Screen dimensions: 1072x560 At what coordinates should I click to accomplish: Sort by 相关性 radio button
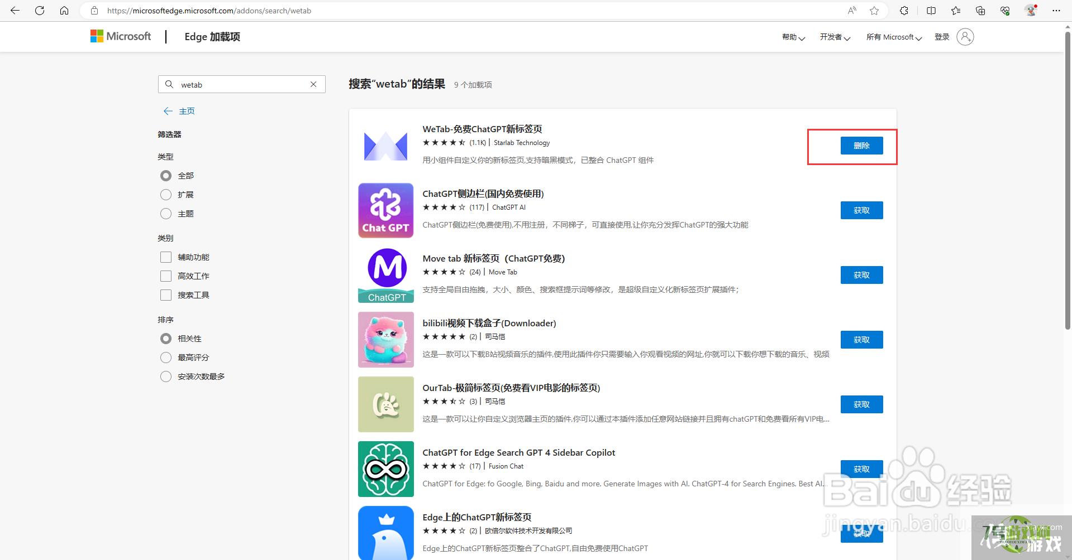pyautogui.click(x=166, y=339)
